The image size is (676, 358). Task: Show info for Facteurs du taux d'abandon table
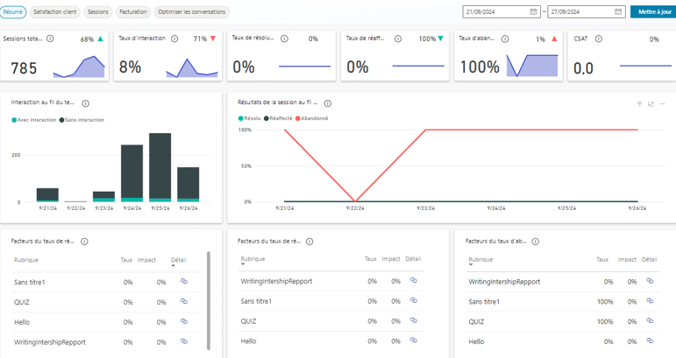535,242
